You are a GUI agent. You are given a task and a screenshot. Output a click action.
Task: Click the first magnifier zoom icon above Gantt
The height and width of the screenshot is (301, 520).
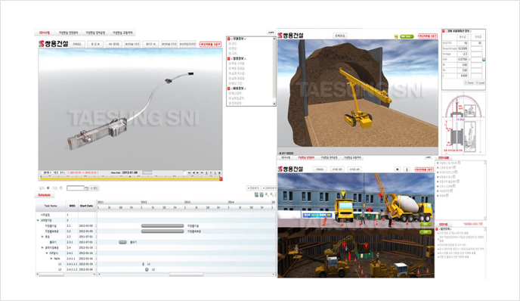(x=267, y=195)
